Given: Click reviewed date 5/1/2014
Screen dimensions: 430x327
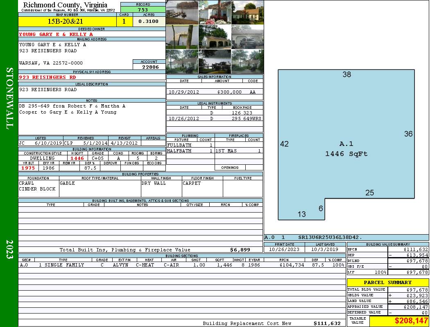Looking at the screenshot, I should point(95,143).
